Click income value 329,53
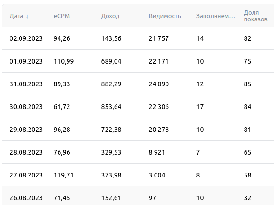 tap(111, 152)
